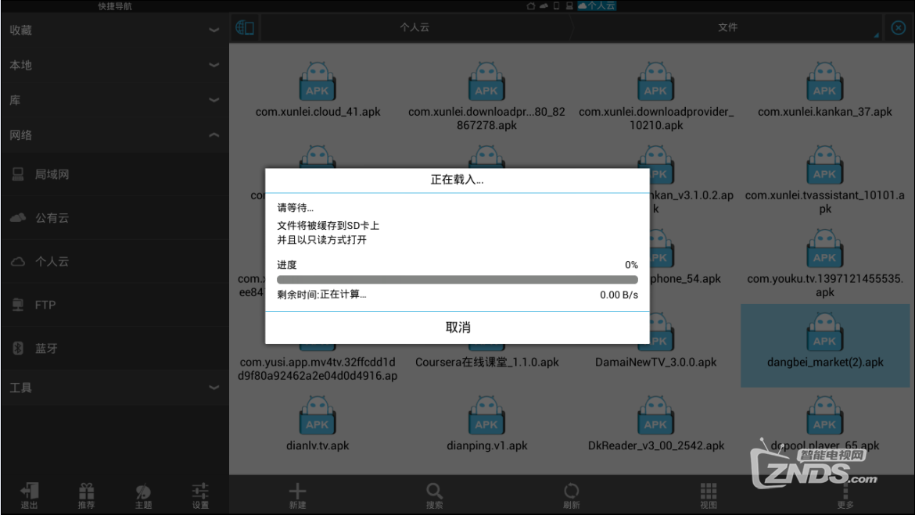Select dangbei_market(2).apk

pyautogui.click(x=824, y=345)
